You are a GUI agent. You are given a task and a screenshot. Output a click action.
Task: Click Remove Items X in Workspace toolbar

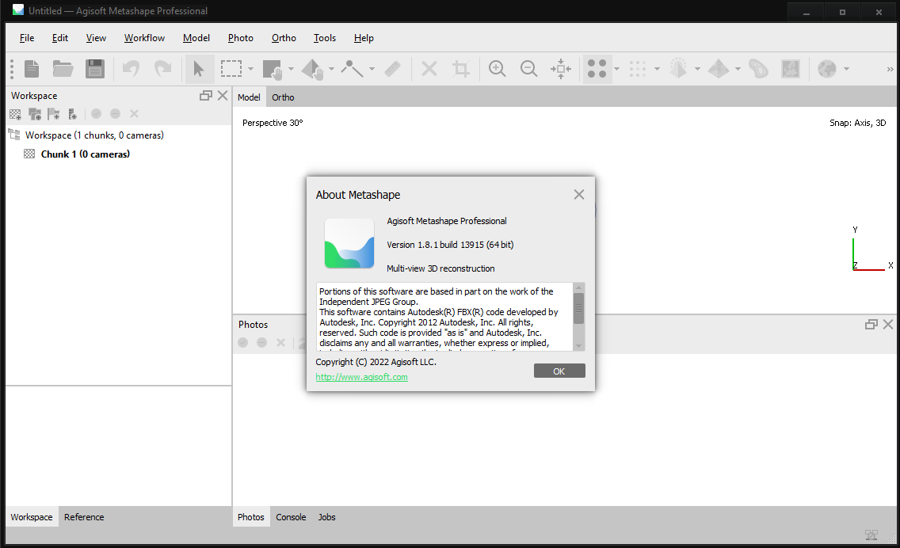tap(135, 114)
